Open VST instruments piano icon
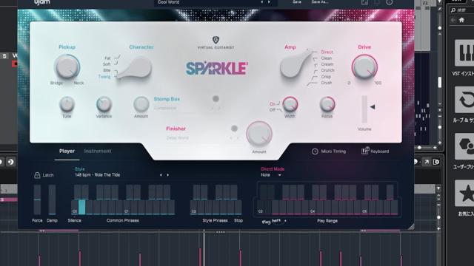Image resolution: width=474 pixels, height=266 pixels. 464,53
